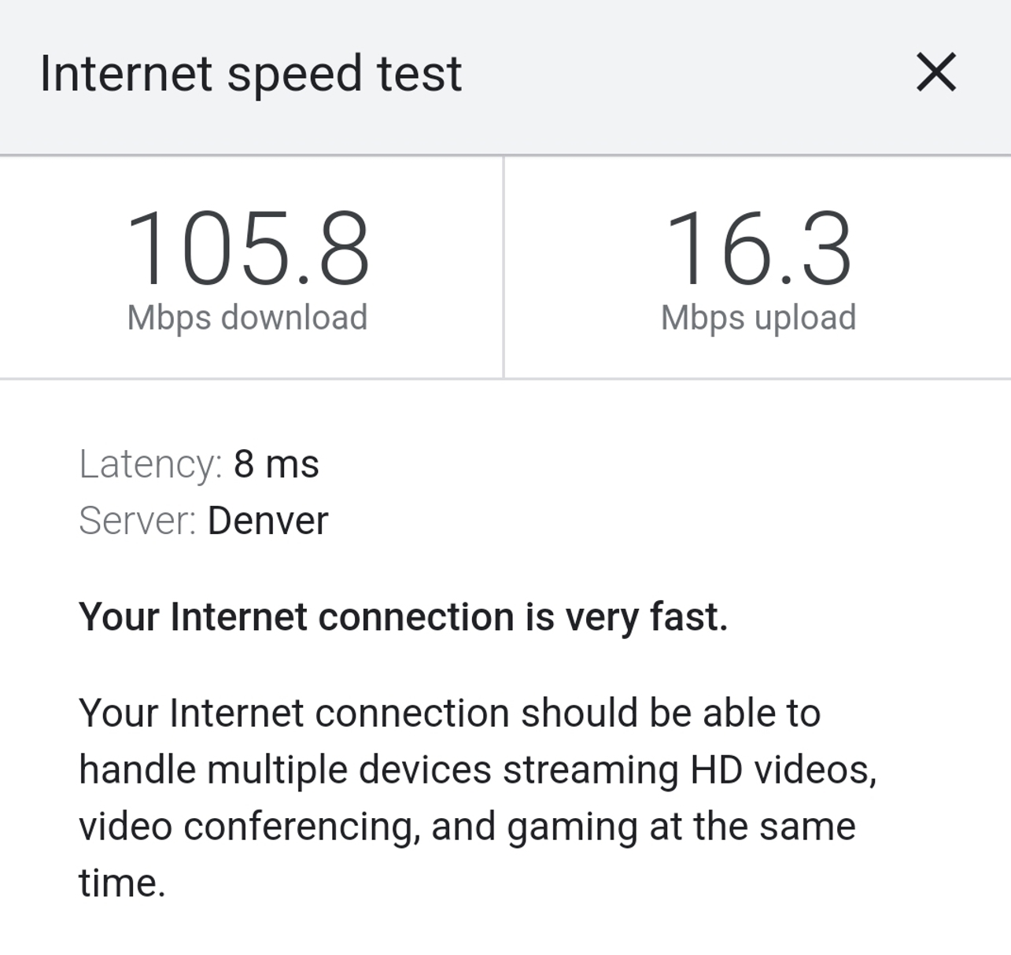Select the 16.3 upload speed number

click(x=758, y=249)
